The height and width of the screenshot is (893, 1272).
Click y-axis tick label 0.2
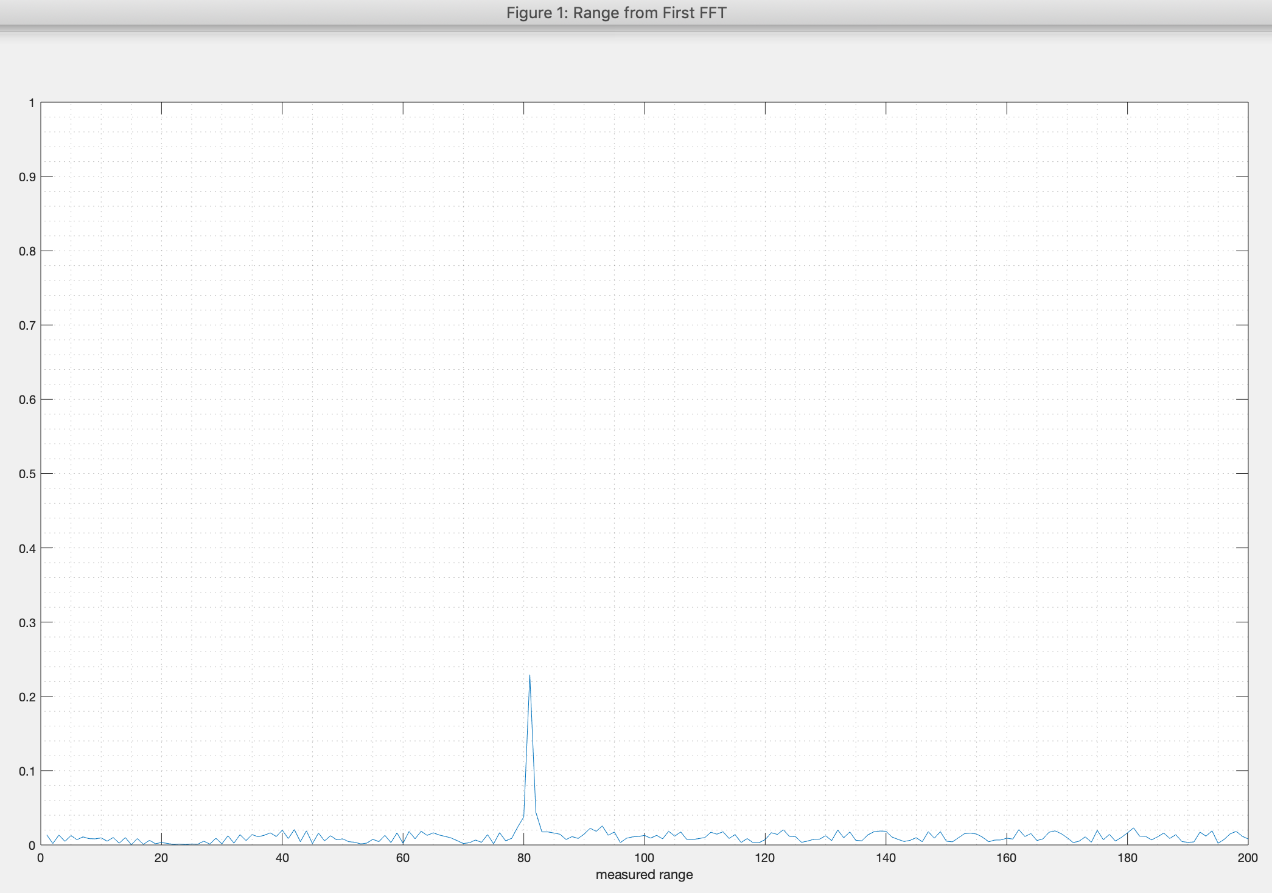(27, 697)
